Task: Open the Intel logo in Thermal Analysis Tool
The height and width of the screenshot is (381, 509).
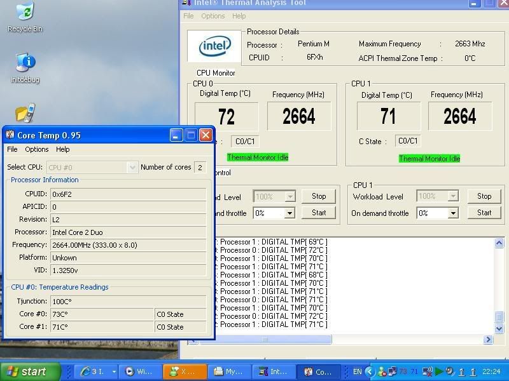Action: point(214,45)
